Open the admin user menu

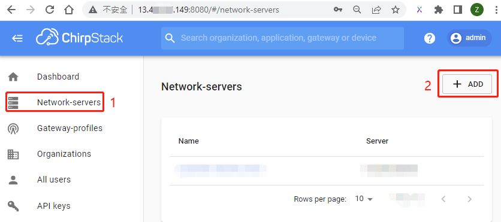[x=469, y=38]
